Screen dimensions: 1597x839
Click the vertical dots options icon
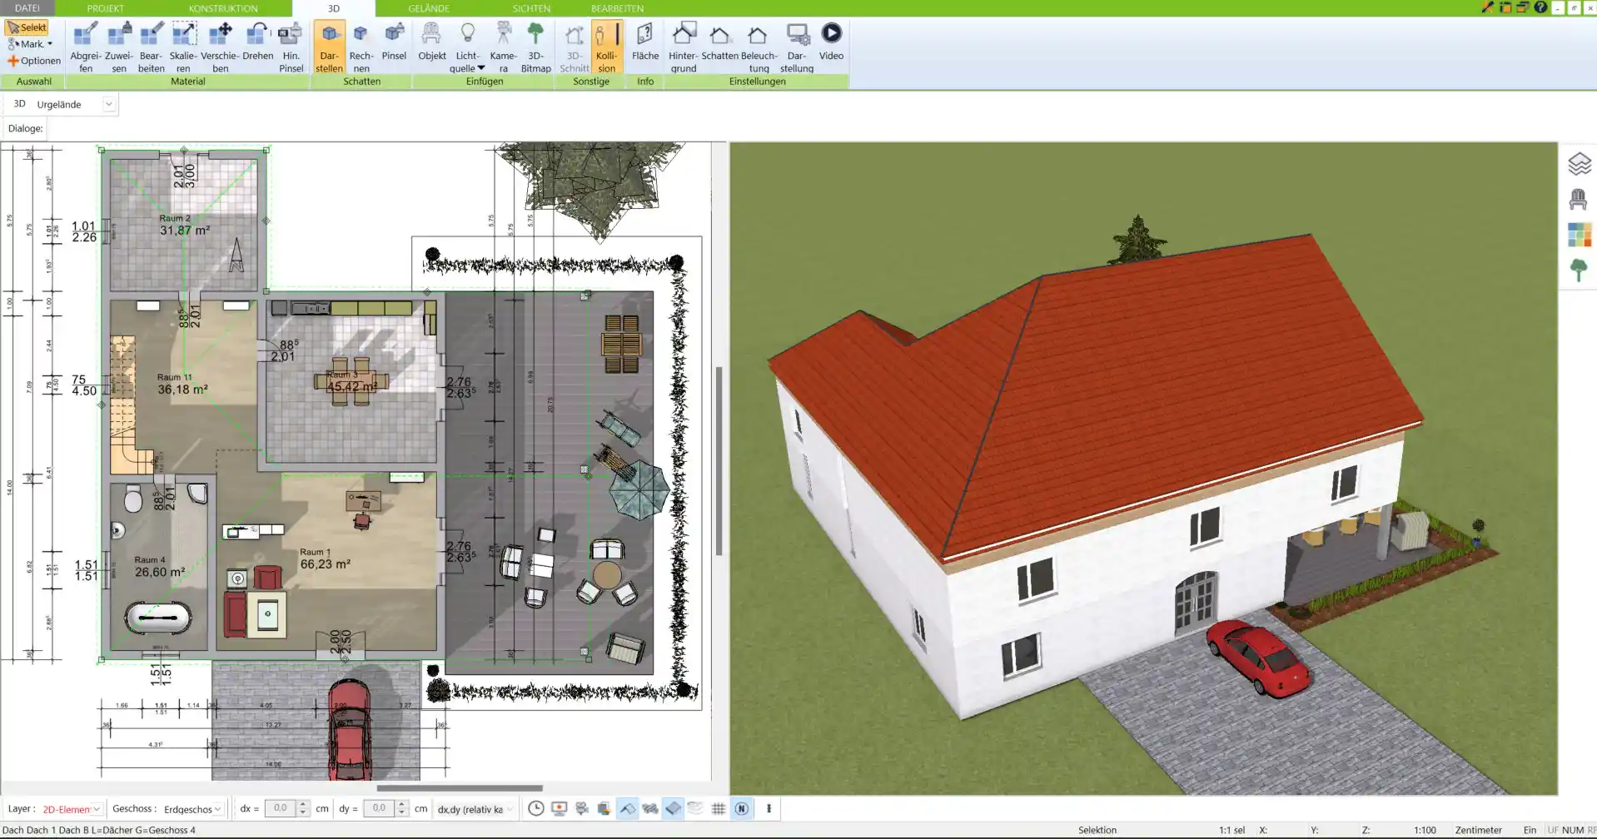(x=769, y=808)
